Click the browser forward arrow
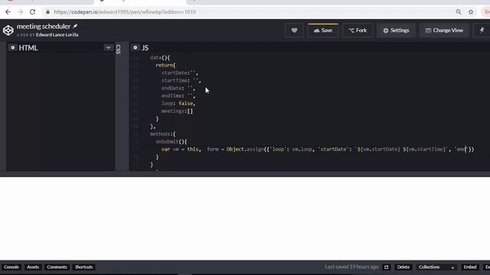The height and width of the screenshot is (275, 490). click(x=21, y=12)
